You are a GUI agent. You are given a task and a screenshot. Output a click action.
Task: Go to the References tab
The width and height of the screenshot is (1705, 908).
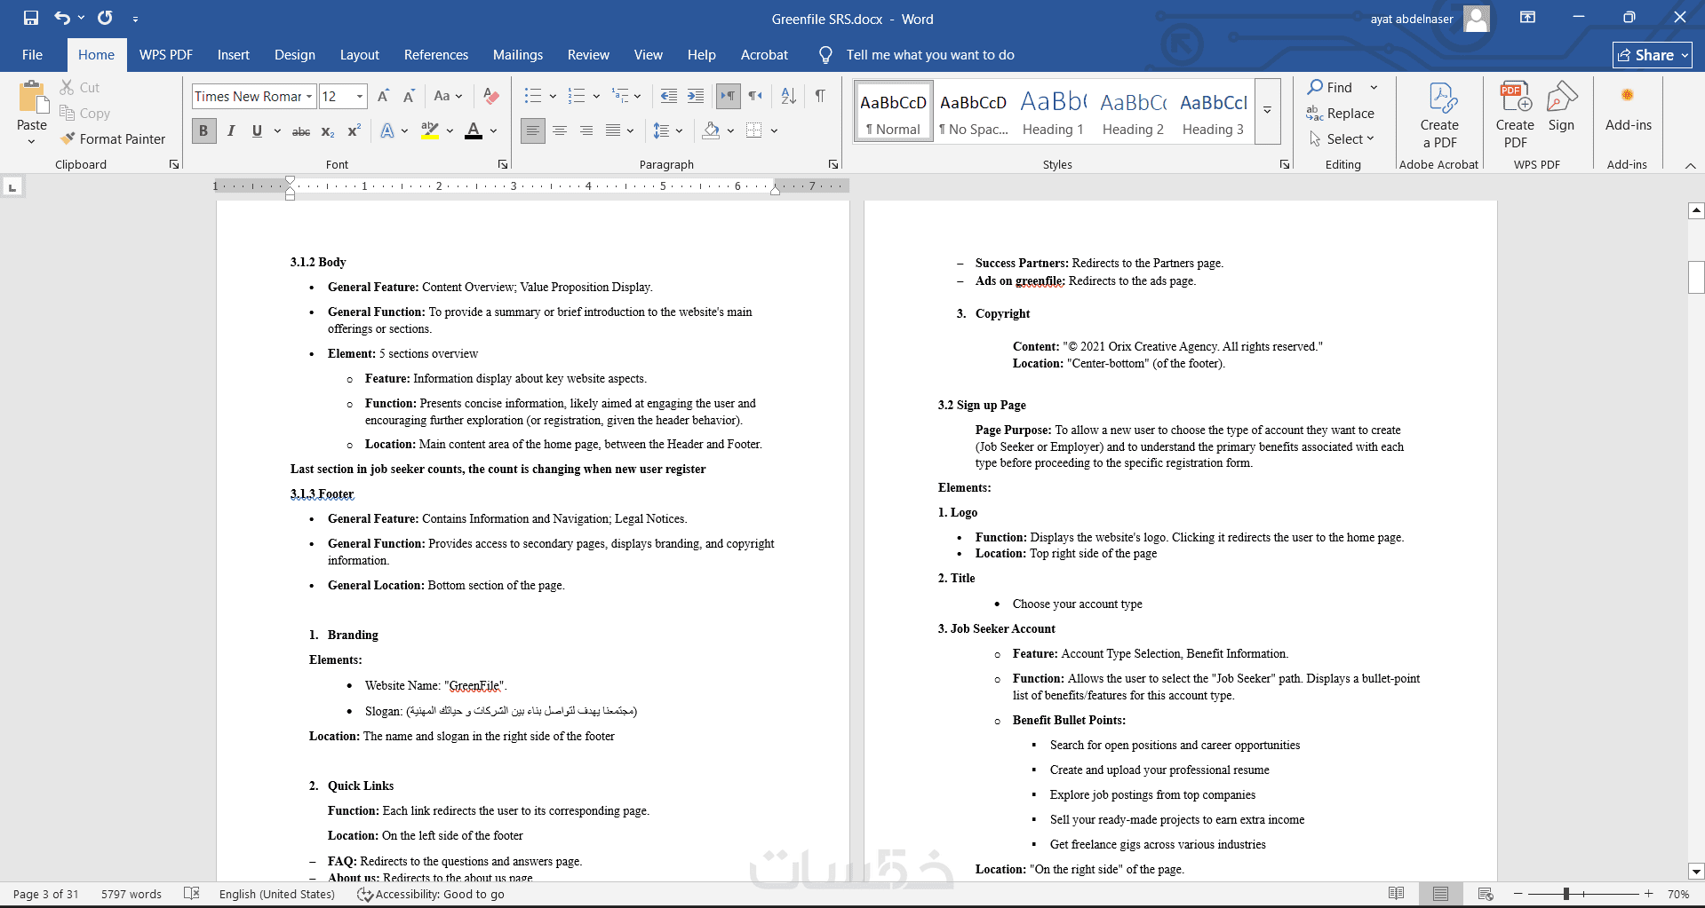[436, 54]
